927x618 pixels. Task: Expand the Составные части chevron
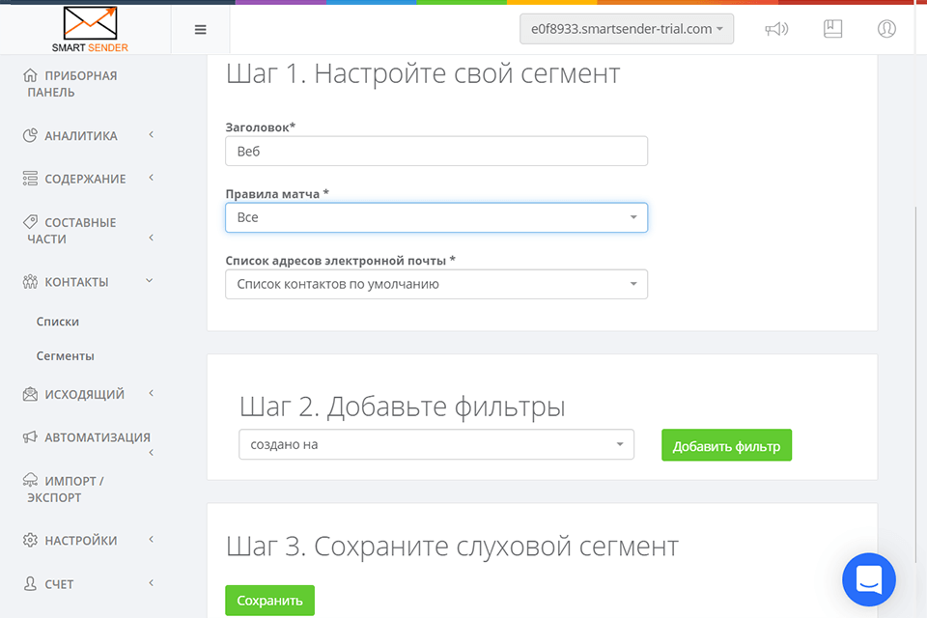(152, 238)
